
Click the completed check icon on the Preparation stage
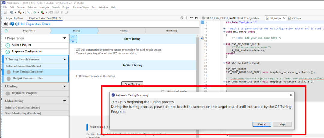[6, 31]
